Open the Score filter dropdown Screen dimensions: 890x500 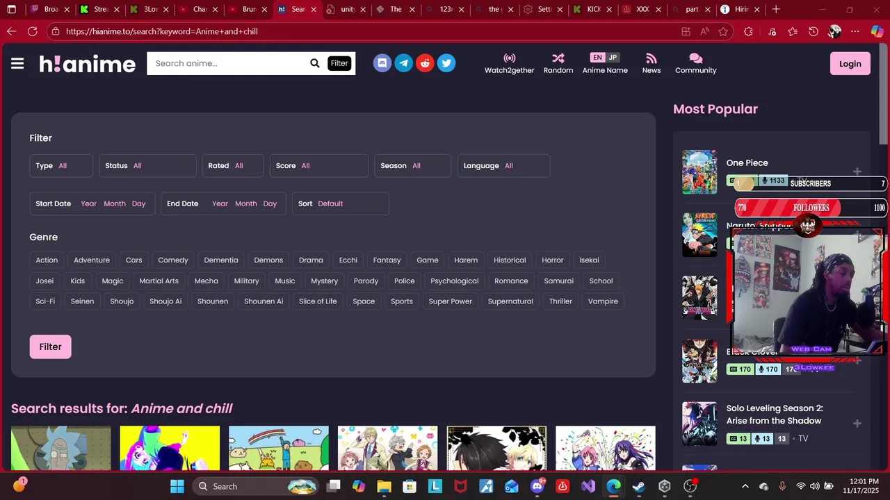[318, 165]
